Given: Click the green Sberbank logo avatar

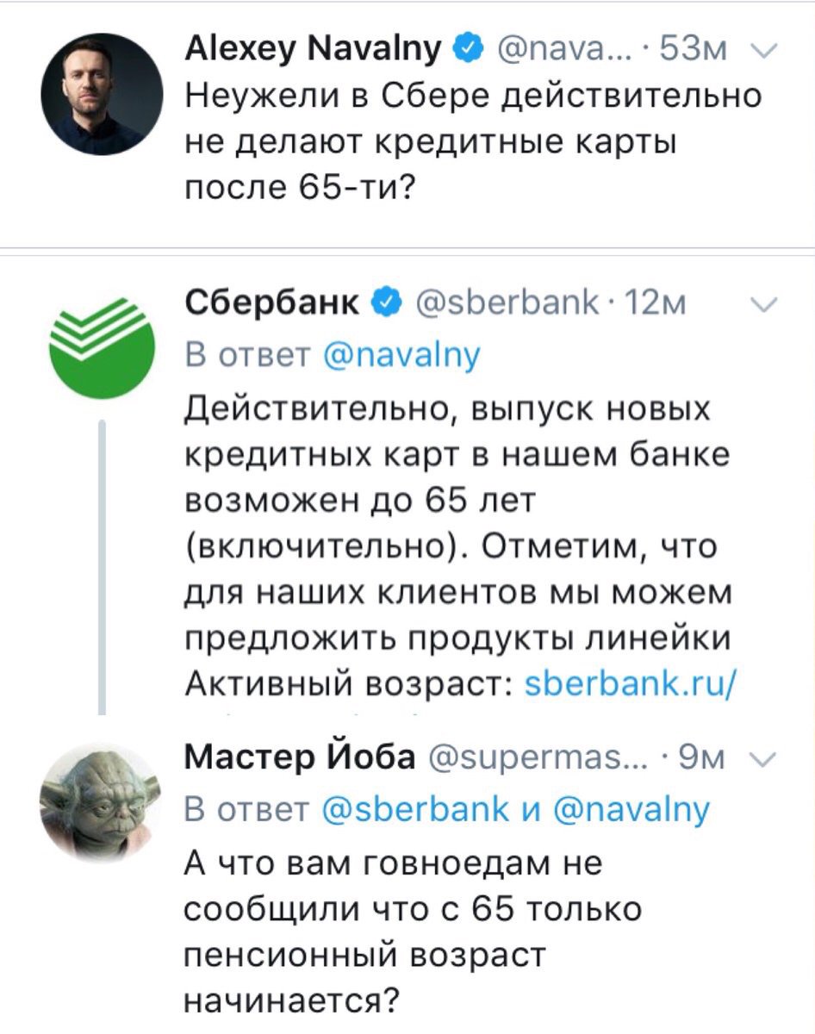Looking at the screenshot, I should coord(100,344).
